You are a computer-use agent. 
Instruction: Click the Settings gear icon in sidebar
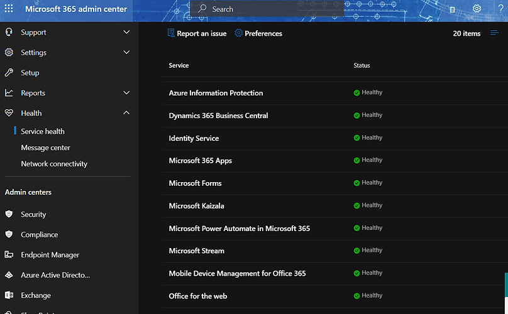point(9,52)
